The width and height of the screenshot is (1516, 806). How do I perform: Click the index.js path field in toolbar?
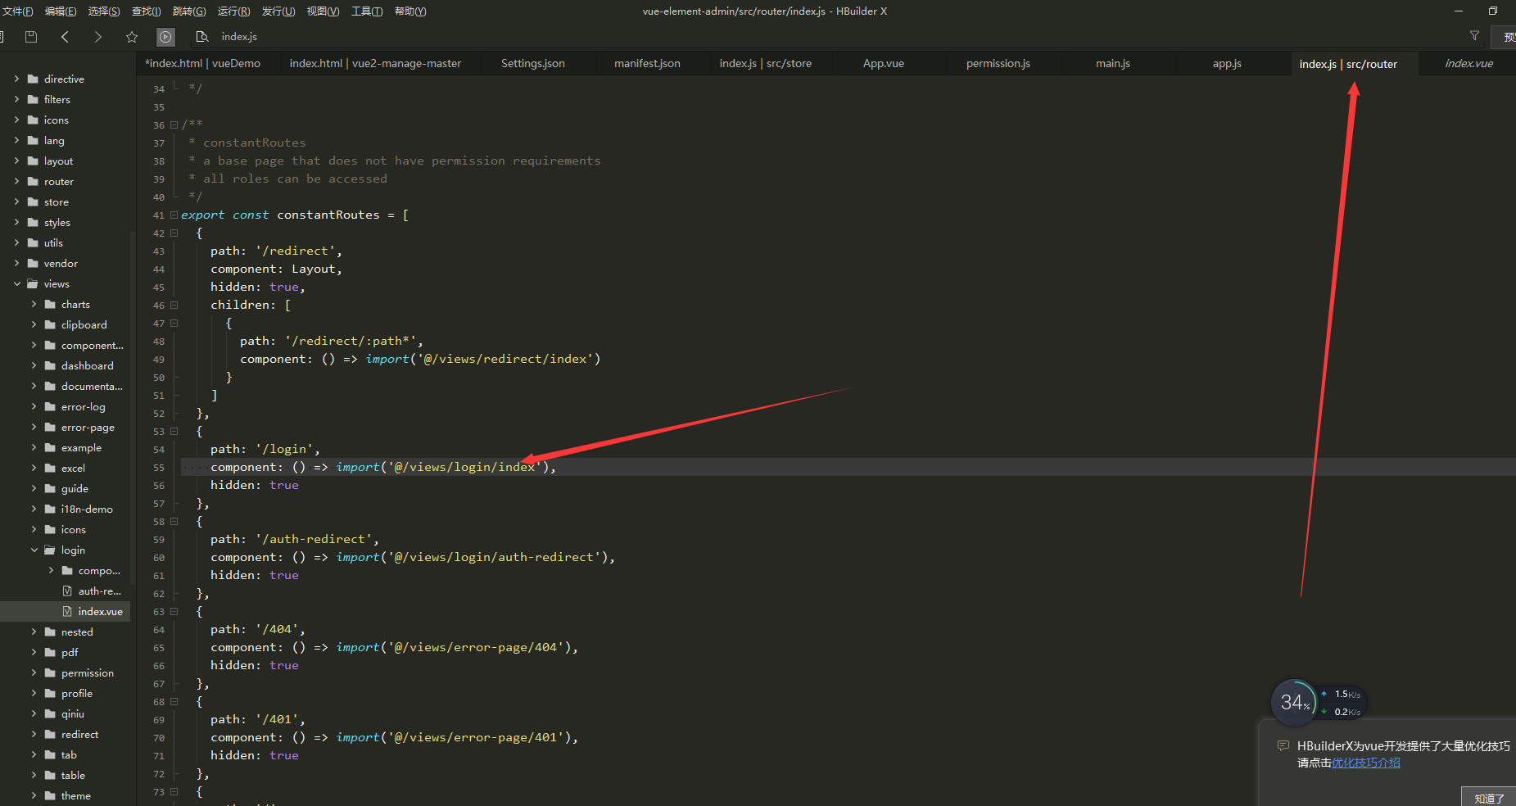coord(239,36)
